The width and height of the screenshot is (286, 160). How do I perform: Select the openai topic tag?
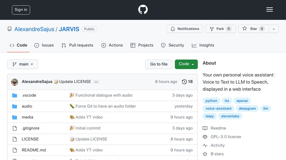click(242, 101)
